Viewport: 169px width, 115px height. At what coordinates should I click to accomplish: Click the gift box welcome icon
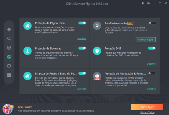pos(8,109)
